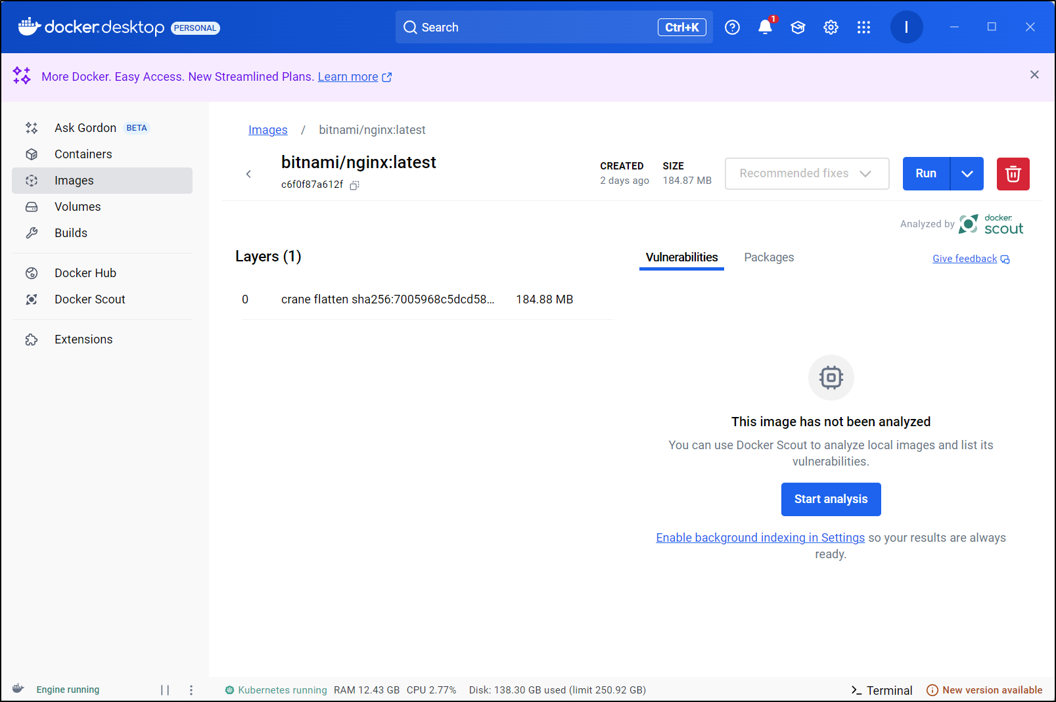Open engine options three-dot menu
This screenshot has width=1056, height=702.
[191, 690]
